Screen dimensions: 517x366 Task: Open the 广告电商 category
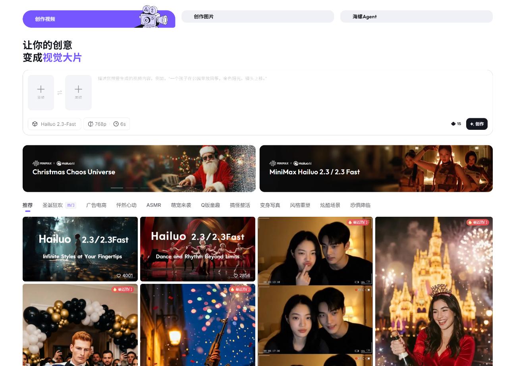click(96, 205)
